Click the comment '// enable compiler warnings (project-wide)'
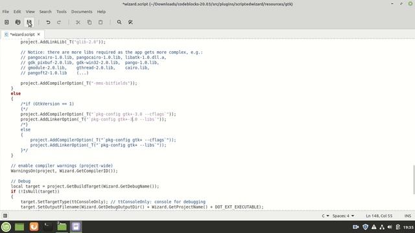Viewport: 415px width, 233px height. click(x=62, y=166)
